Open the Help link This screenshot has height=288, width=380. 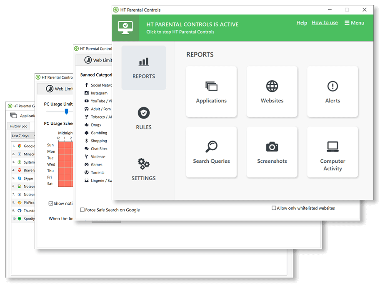pyautogui.click(x=302, y=23)
